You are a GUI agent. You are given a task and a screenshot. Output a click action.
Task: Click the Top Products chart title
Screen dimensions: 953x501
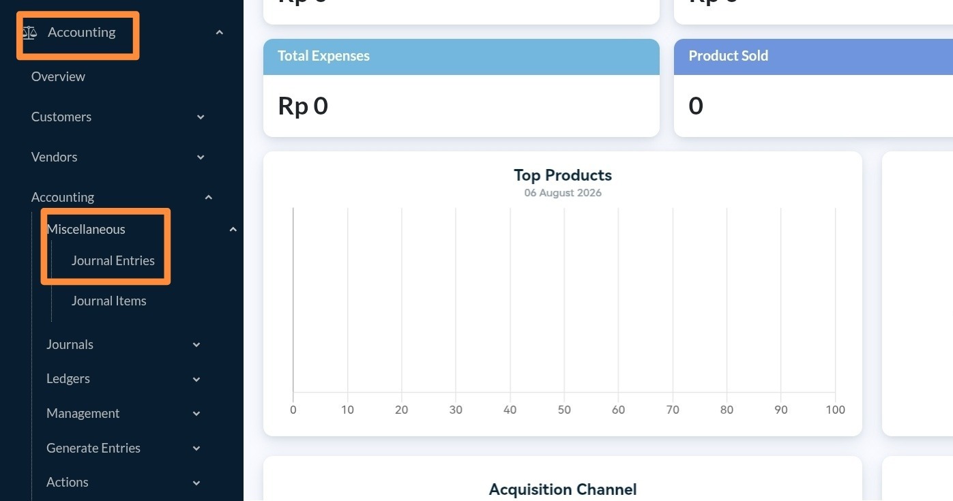coord(563,175)
